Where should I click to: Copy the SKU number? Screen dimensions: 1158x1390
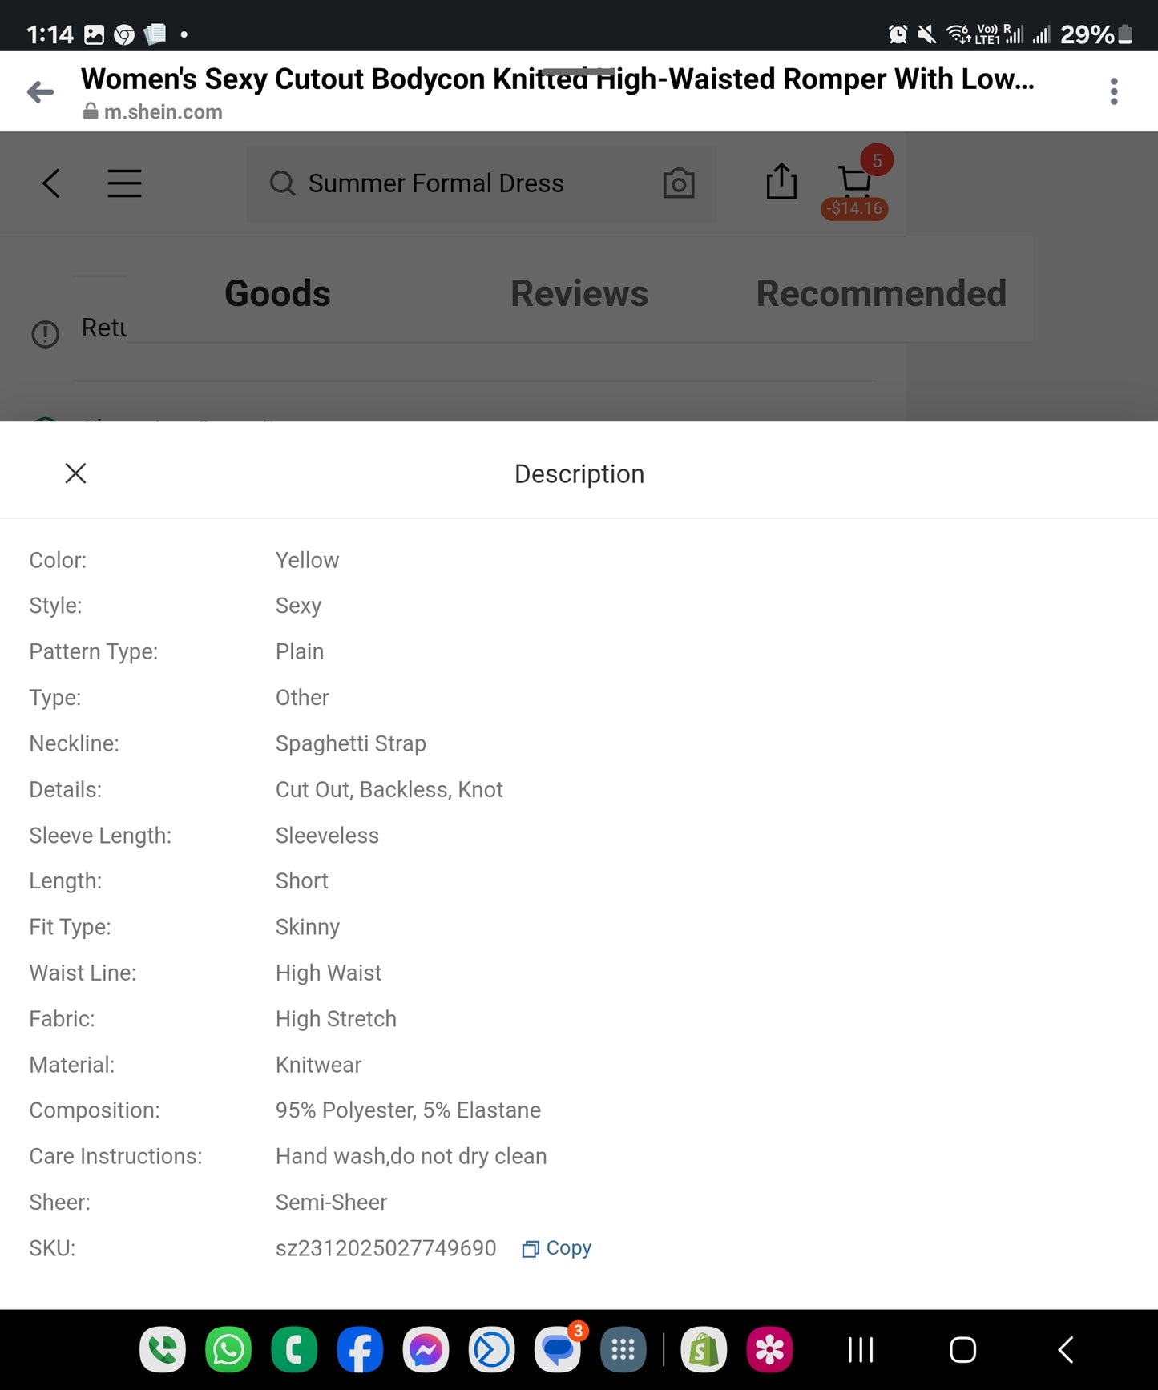point(557,1248)
